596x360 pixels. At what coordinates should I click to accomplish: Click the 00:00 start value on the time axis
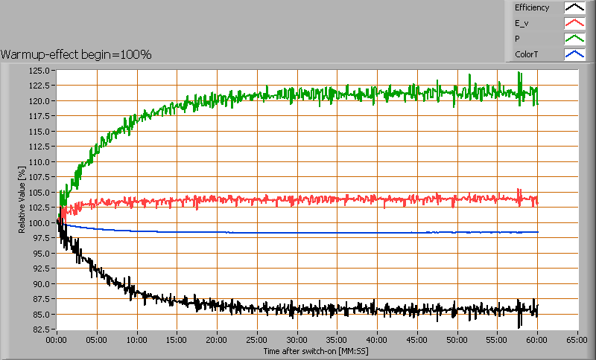[57, 339]
